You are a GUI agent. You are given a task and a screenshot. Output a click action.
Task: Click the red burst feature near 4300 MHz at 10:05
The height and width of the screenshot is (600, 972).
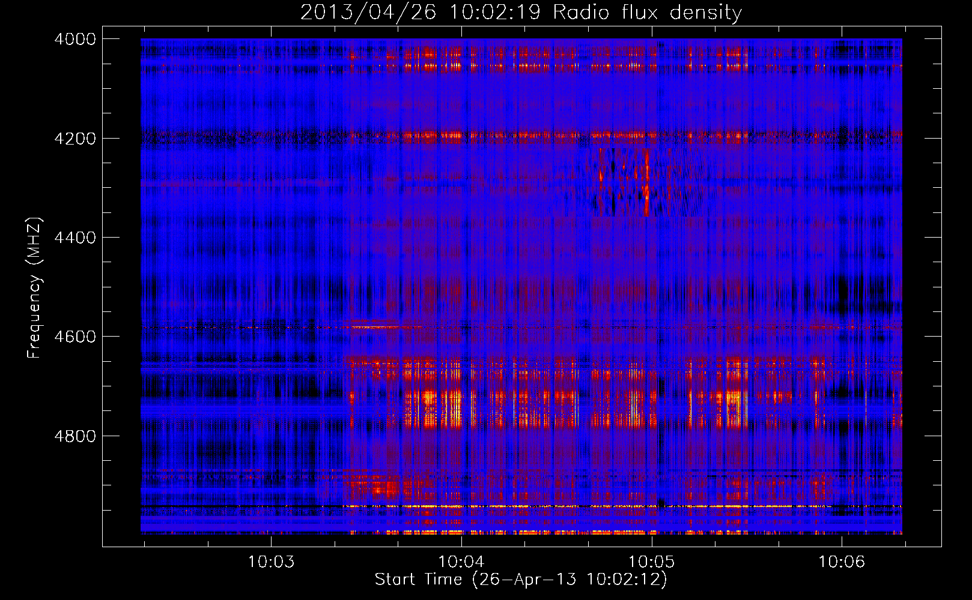point(646,182)
